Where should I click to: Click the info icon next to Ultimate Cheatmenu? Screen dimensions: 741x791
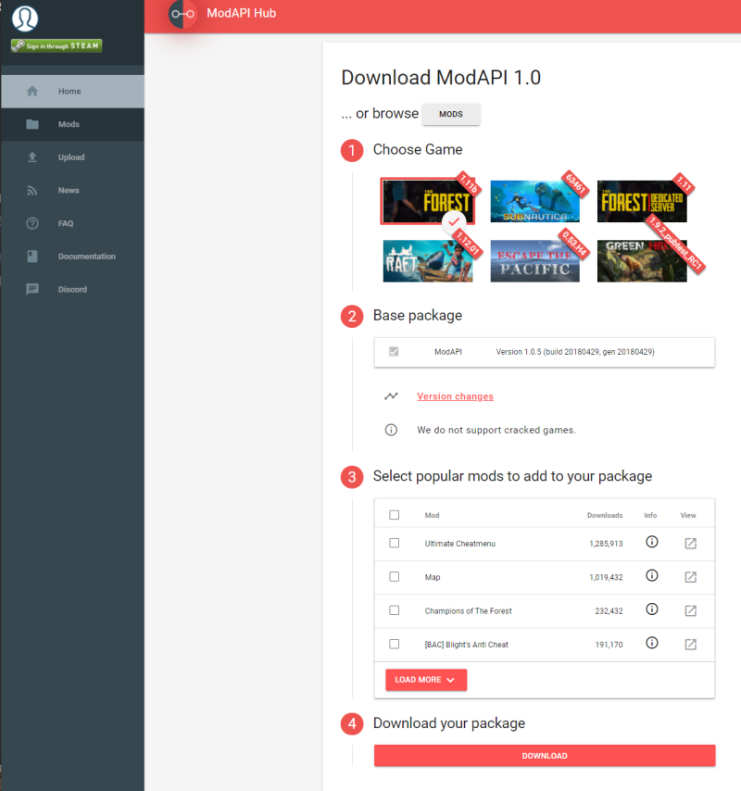pyautogui.click(x=651, y=543)
